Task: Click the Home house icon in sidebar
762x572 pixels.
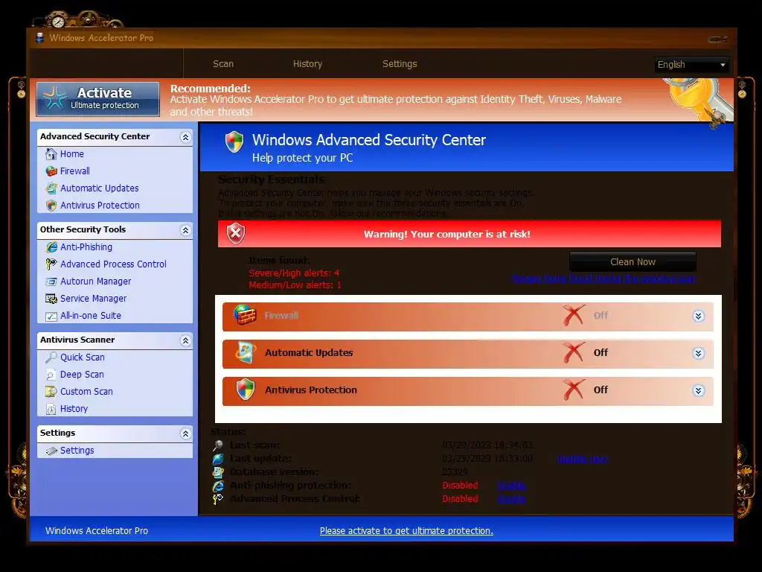Action: 51,154
